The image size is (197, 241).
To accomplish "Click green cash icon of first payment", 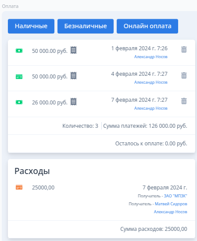I will 19,51.
